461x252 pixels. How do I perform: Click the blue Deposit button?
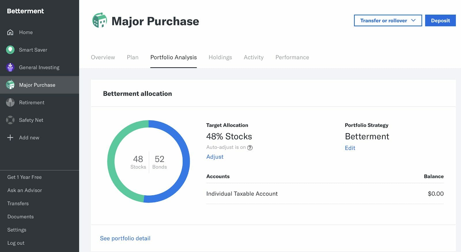click(x=440, y=20)
